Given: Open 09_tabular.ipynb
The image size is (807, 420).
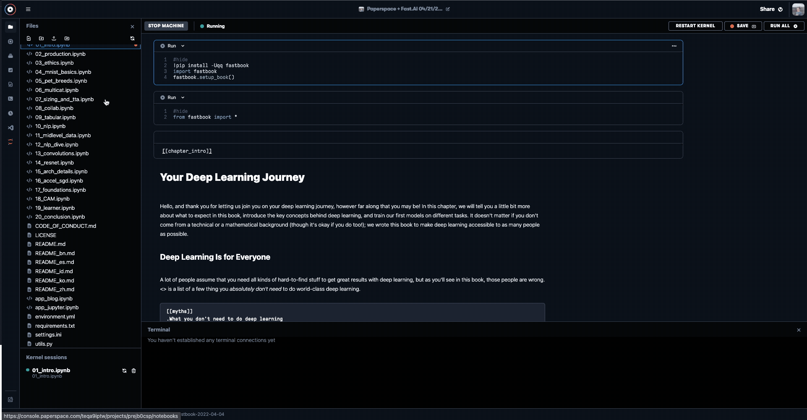Looking at the screenshot, I should tap(55, 117).
